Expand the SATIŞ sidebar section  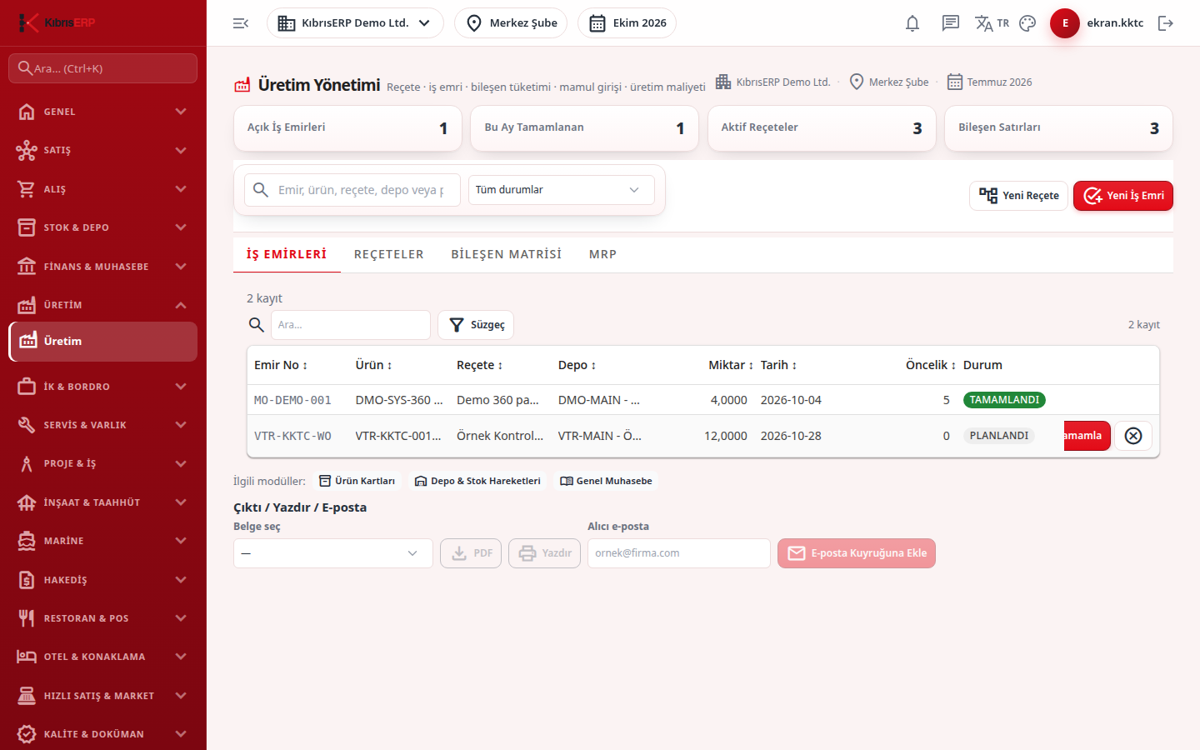click(x=103, y=150)
